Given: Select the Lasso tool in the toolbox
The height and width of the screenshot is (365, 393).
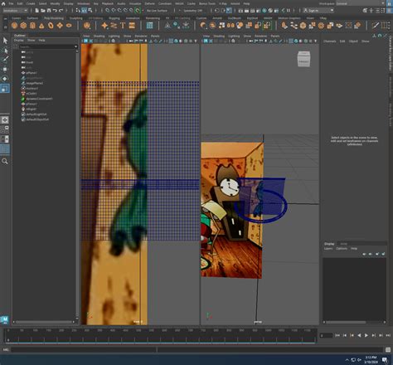Looking at the screenshot, I should pyautogui.click(x=5, y=51).
